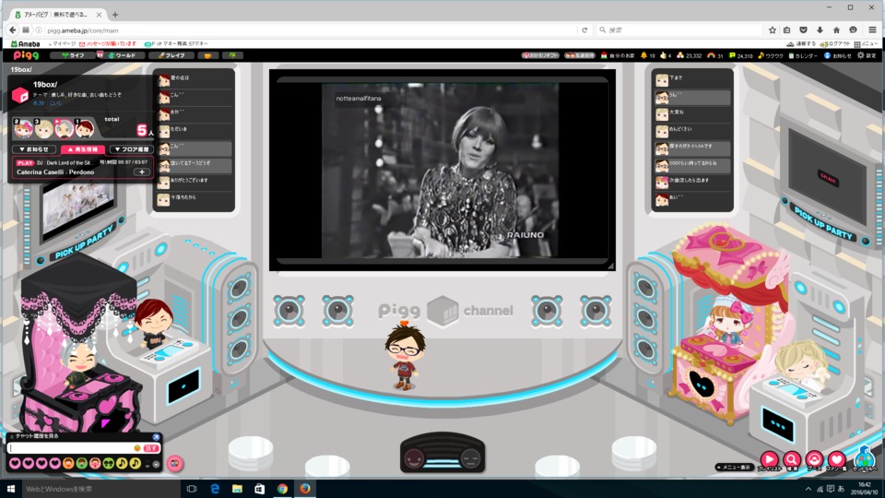This screenshot has width=885, height=498.
Task: Open the emoji picker in chat field
Action: [137, 448]
